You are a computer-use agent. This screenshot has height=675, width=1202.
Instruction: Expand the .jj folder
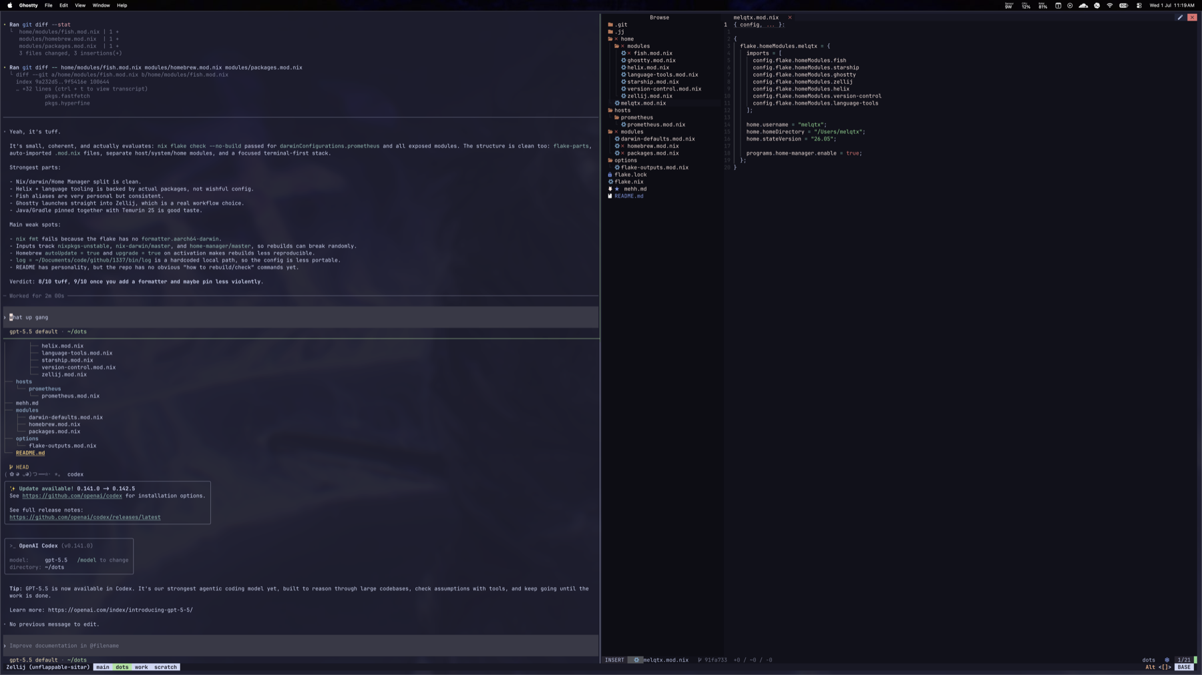pyautogui.click(x=616, y=32)
